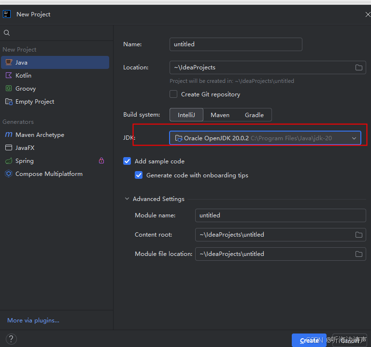Collapse the Advanced Settings section
This screenshot has height=347, width=371.
coord(127,199)
